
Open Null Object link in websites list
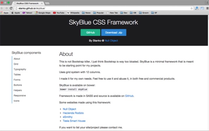point(69,109)
